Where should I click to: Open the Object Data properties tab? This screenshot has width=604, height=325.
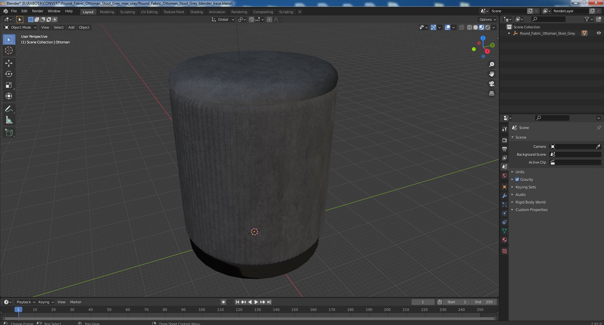point(505,231)
